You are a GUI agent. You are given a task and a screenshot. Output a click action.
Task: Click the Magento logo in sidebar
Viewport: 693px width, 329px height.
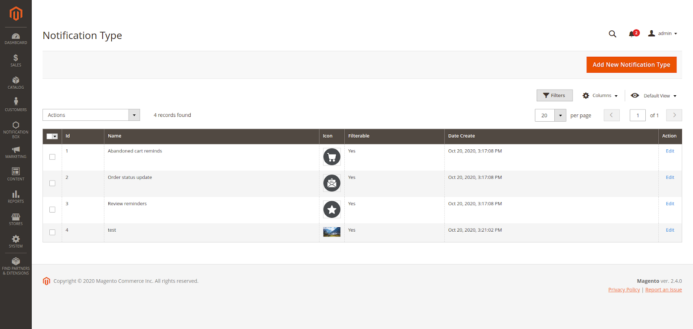(16, 13)
